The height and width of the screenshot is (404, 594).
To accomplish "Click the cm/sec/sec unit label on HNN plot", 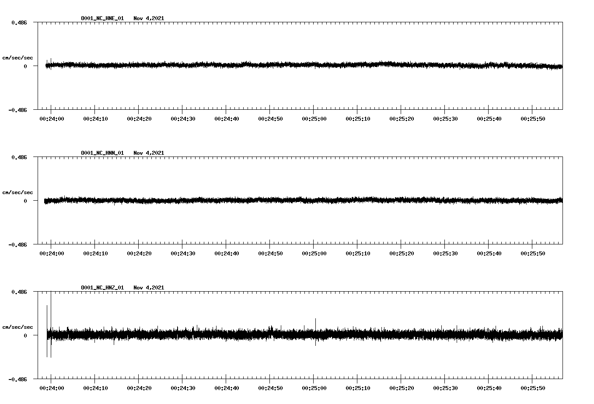I will click(x=17, y=192).
